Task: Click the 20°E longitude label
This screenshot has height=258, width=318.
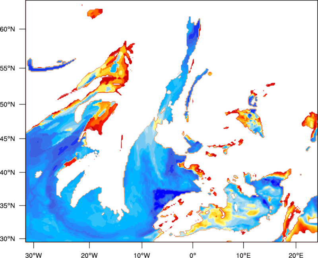Action: click(x=296, y=255)
